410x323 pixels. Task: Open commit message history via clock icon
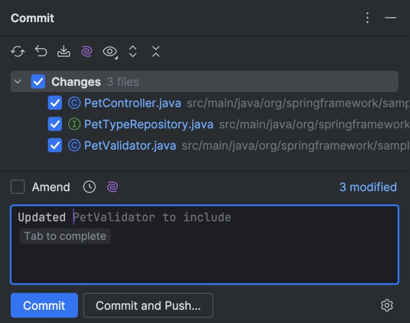(89, 187)
